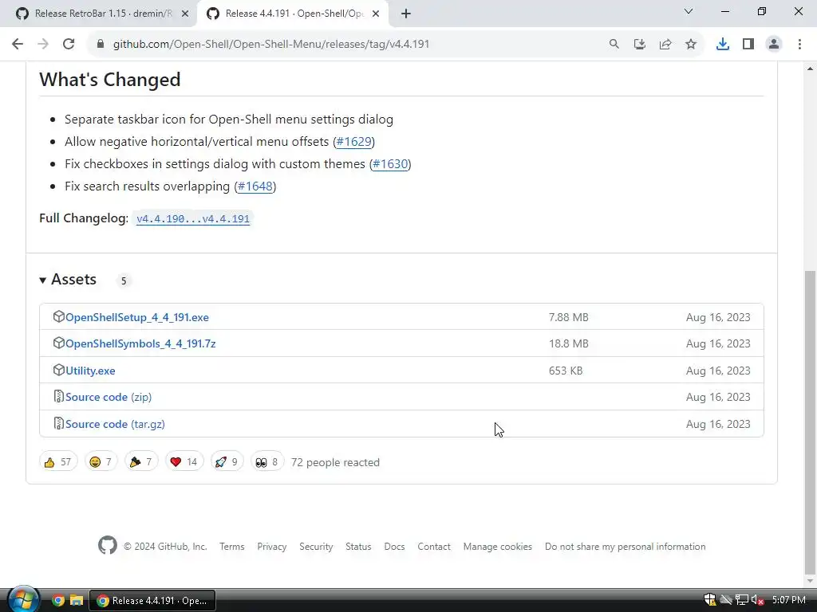Download Source code (zip)

(x=109, y=397)
